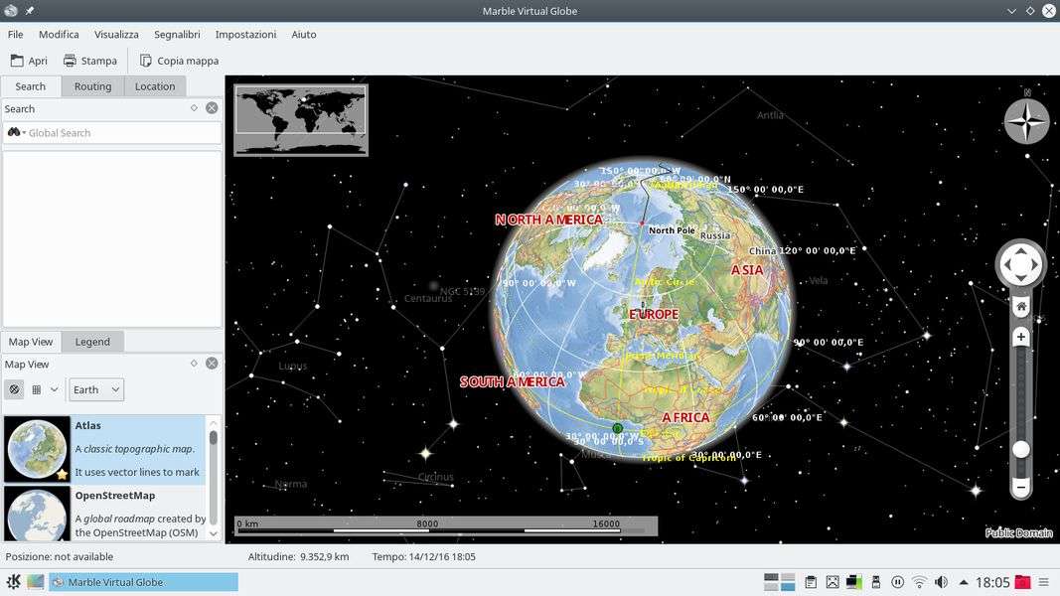This screenshot has height=596, width=1060.
Task: Toggle the globe view mode button
Action: 14,389
